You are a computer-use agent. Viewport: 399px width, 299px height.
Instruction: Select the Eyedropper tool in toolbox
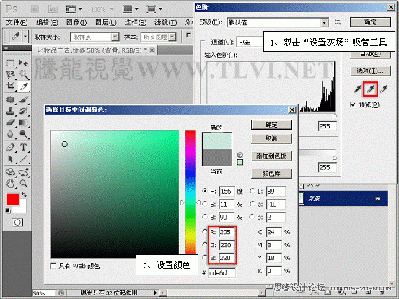[24, 86]
